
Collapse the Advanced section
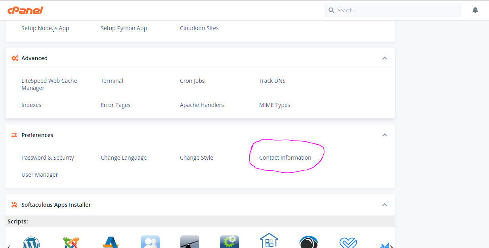pos(384,58)
